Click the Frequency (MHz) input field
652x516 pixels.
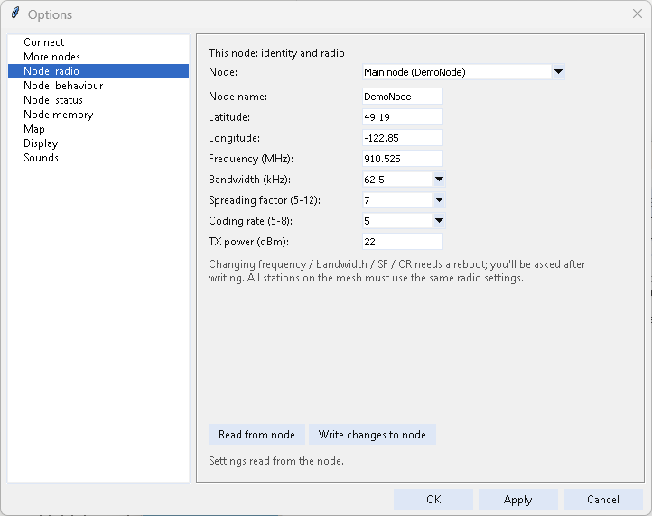tap(403, 159)
